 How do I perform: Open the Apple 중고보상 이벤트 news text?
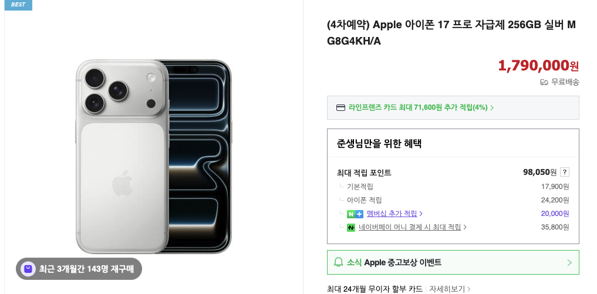(394, 262)
